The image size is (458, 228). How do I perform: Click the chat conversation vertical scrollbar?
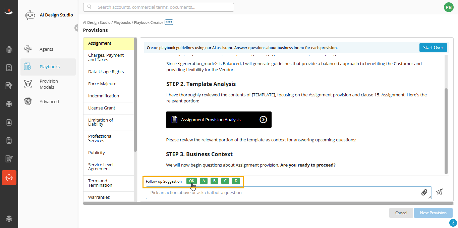click(x=446, y=131)
